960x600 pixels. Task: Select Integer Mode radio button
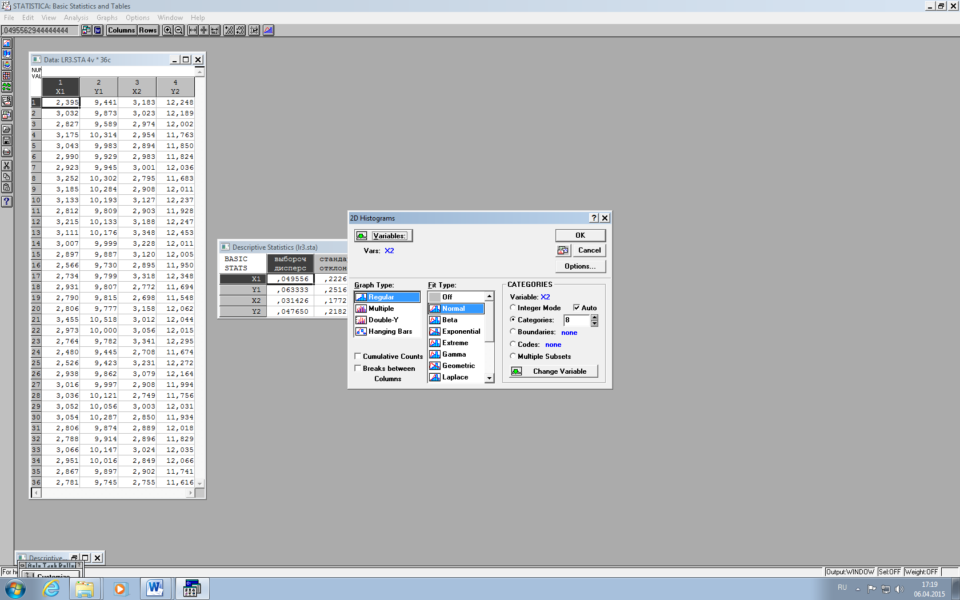click(x=513, y=307)
